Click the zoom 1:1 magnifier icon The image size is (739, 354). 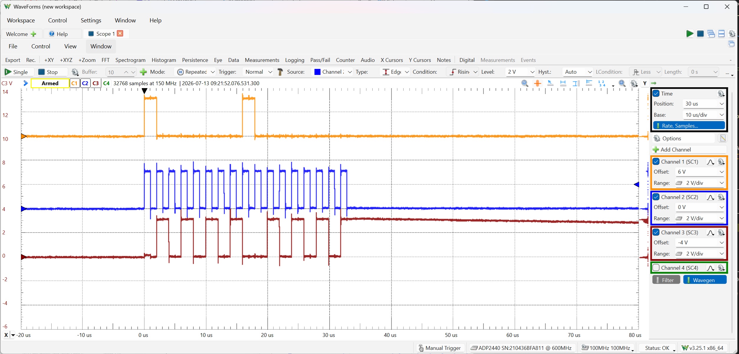coord(525,83)
